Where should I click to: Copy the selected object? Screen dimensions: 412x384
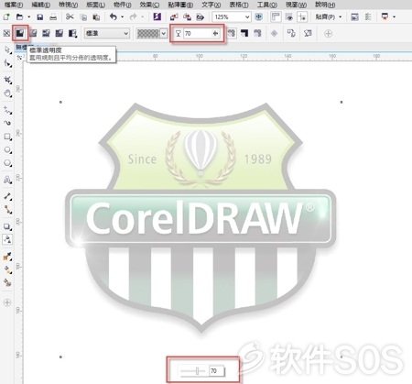click(83, 16)
